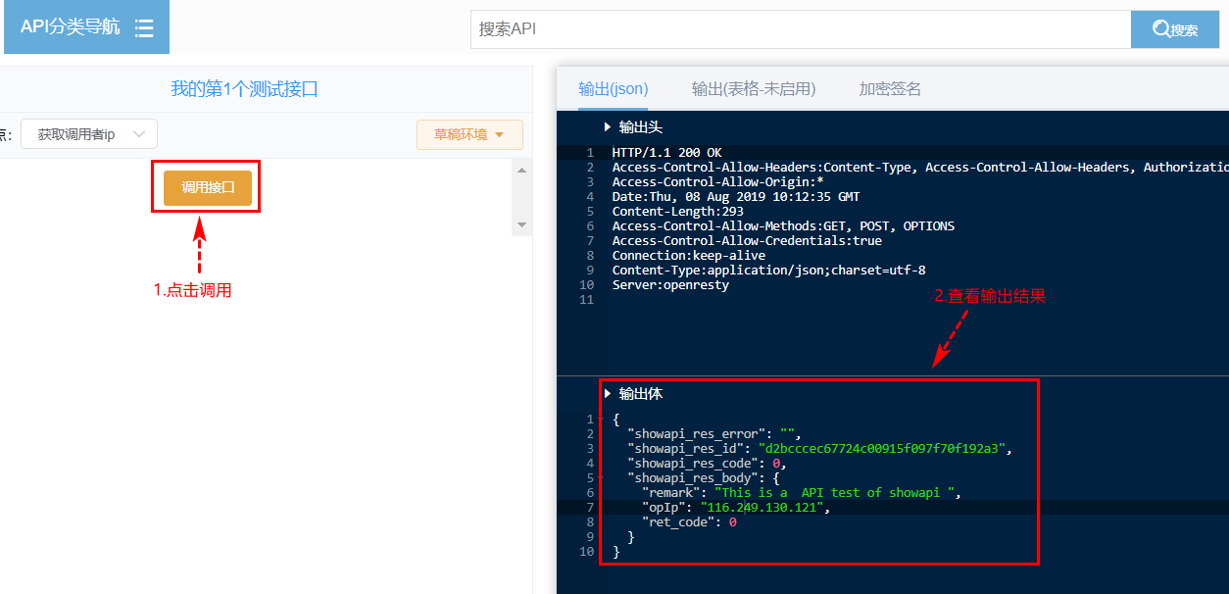The height and width of the screenshot is (594, 1229).
Task: Click the showapi_res_error JSON line
Action: point(714,434)
